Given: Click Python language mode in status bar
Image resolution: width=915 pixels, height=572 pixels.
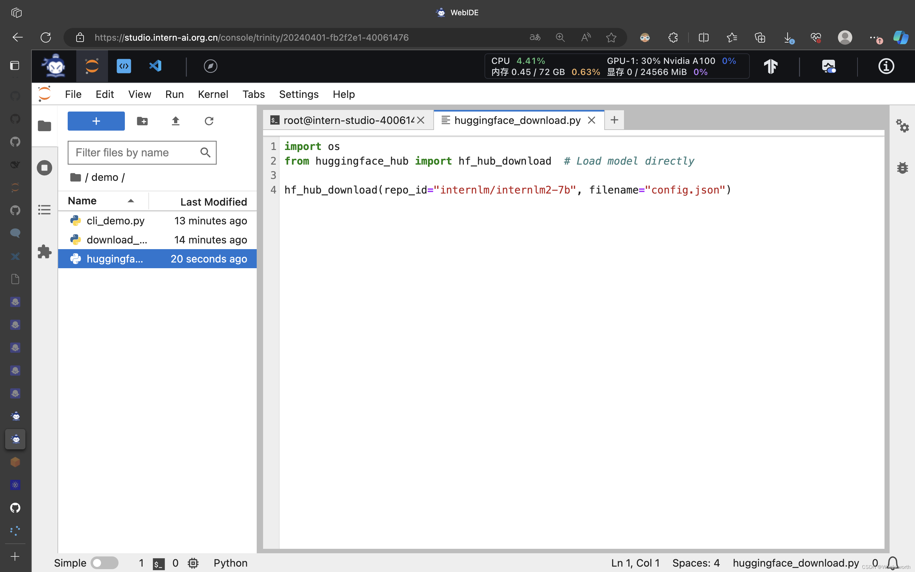Looking at the screenshot, I should 230,563.
